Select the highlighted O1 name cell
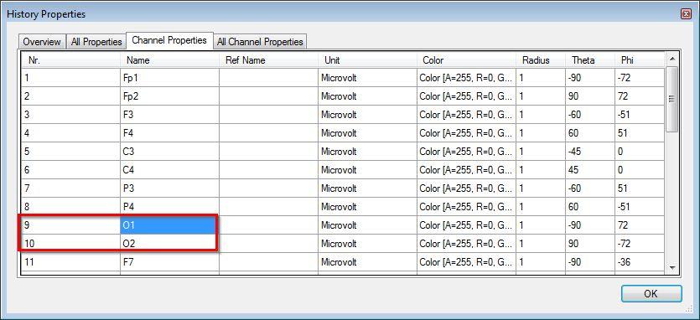700x320 pixels. 169,225
